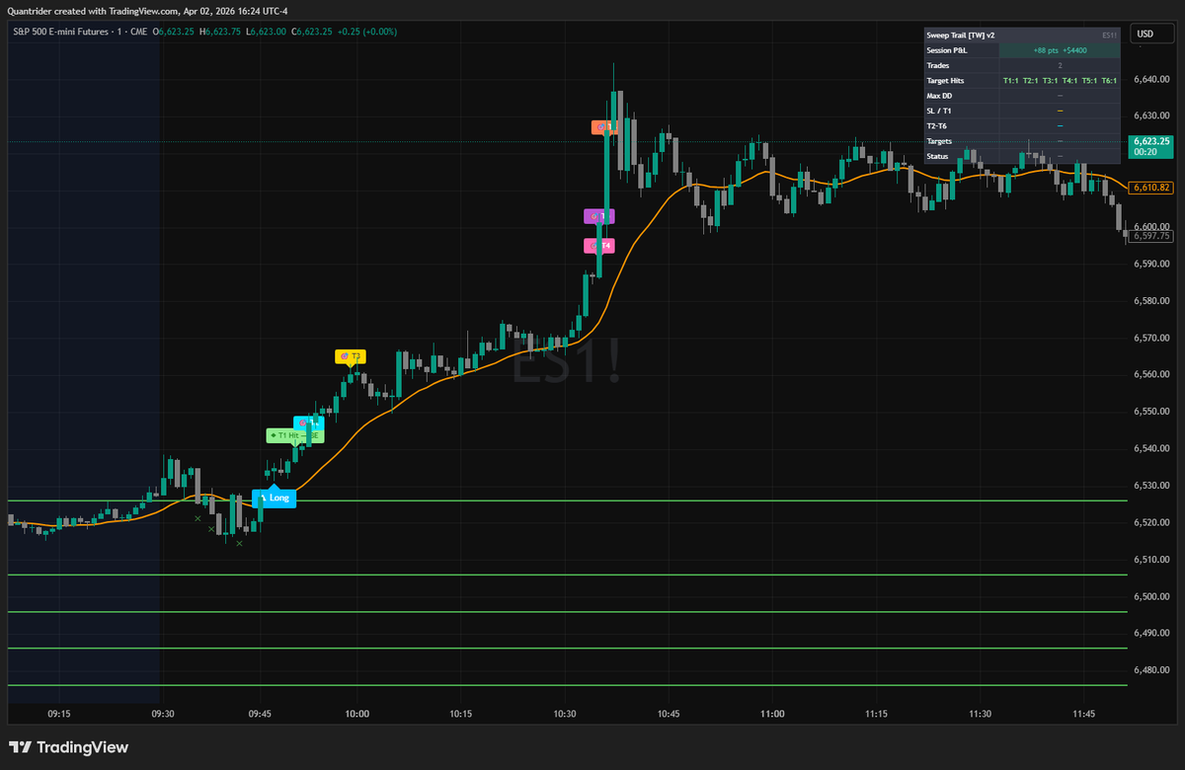Click the T6:1 target hit value
This screenshot has height=770, width=1185.
(x=1109, y=80)
